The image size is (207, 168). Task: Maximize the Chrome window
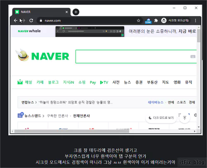[185, 8]
